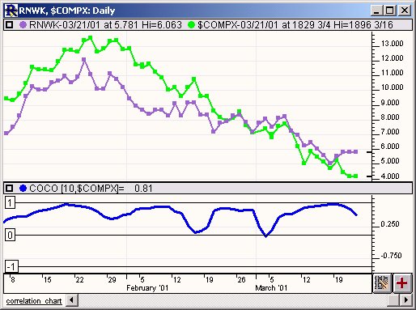Toggle the COCO pane square box
Viewport: 416px width, 310px height.
pos(10,188)
